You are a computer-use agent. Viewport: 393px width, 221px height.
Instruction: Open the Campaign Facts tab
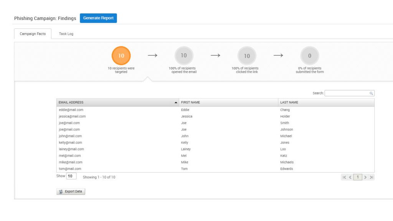click(x=33, y=34)
